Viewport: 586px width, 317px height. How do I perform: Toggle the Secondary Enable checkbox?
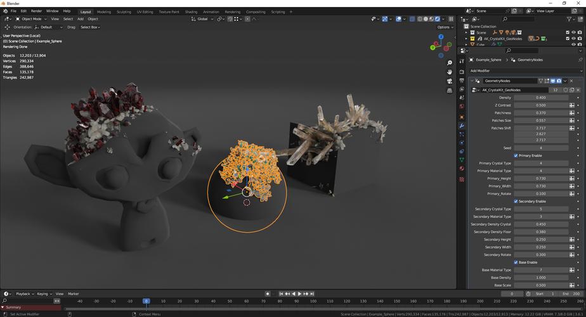tap(516, 202)
